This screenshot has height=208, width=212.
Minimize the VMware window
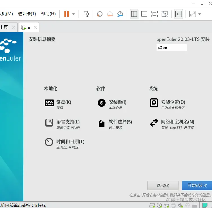click(x=194, y=3)
